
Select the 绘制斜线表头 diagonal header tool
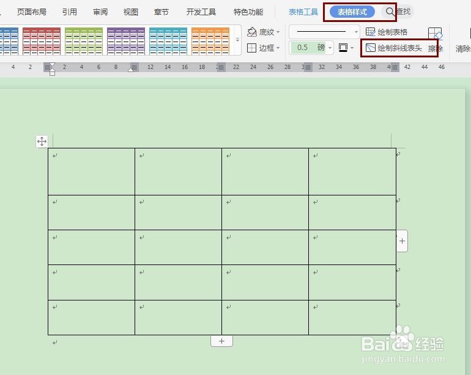[x=394, y=48]
